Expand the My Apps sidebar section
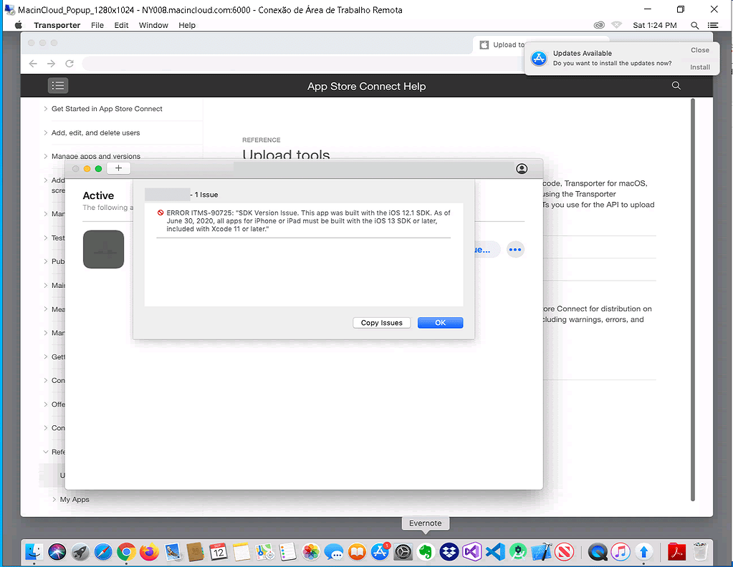Image resolution: width=733 pixels, height=567 pixels. coord(75,500)
